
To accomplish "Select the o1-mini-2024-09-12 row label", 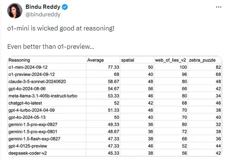I will tap(28, 67).
